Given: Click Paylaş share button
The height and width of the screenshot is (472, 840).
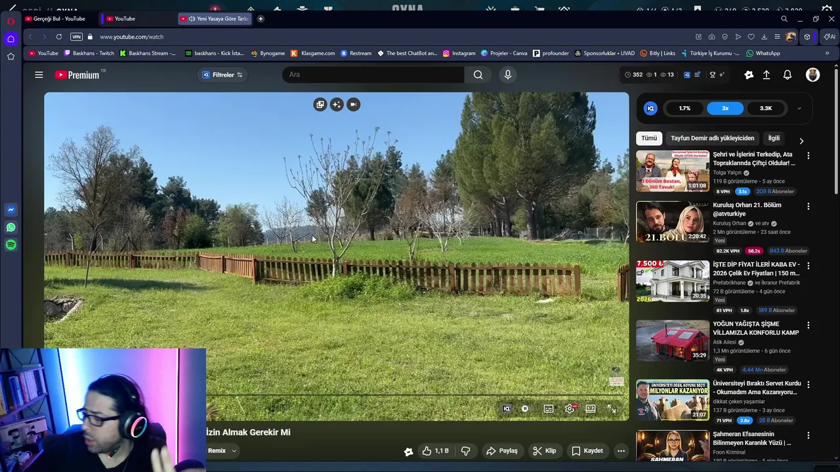Looking at the screenshot, I should 502,450.
